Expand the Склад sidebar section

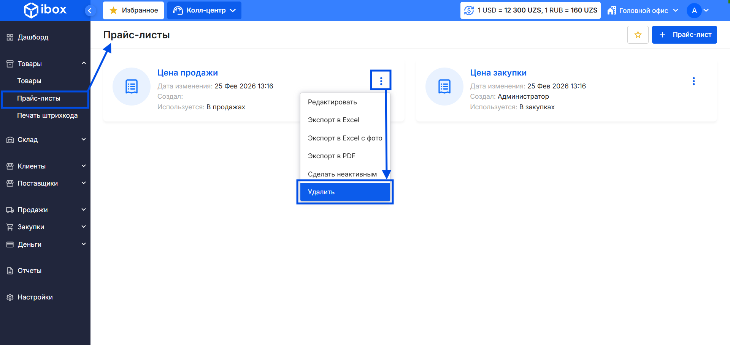pos(45,140)
